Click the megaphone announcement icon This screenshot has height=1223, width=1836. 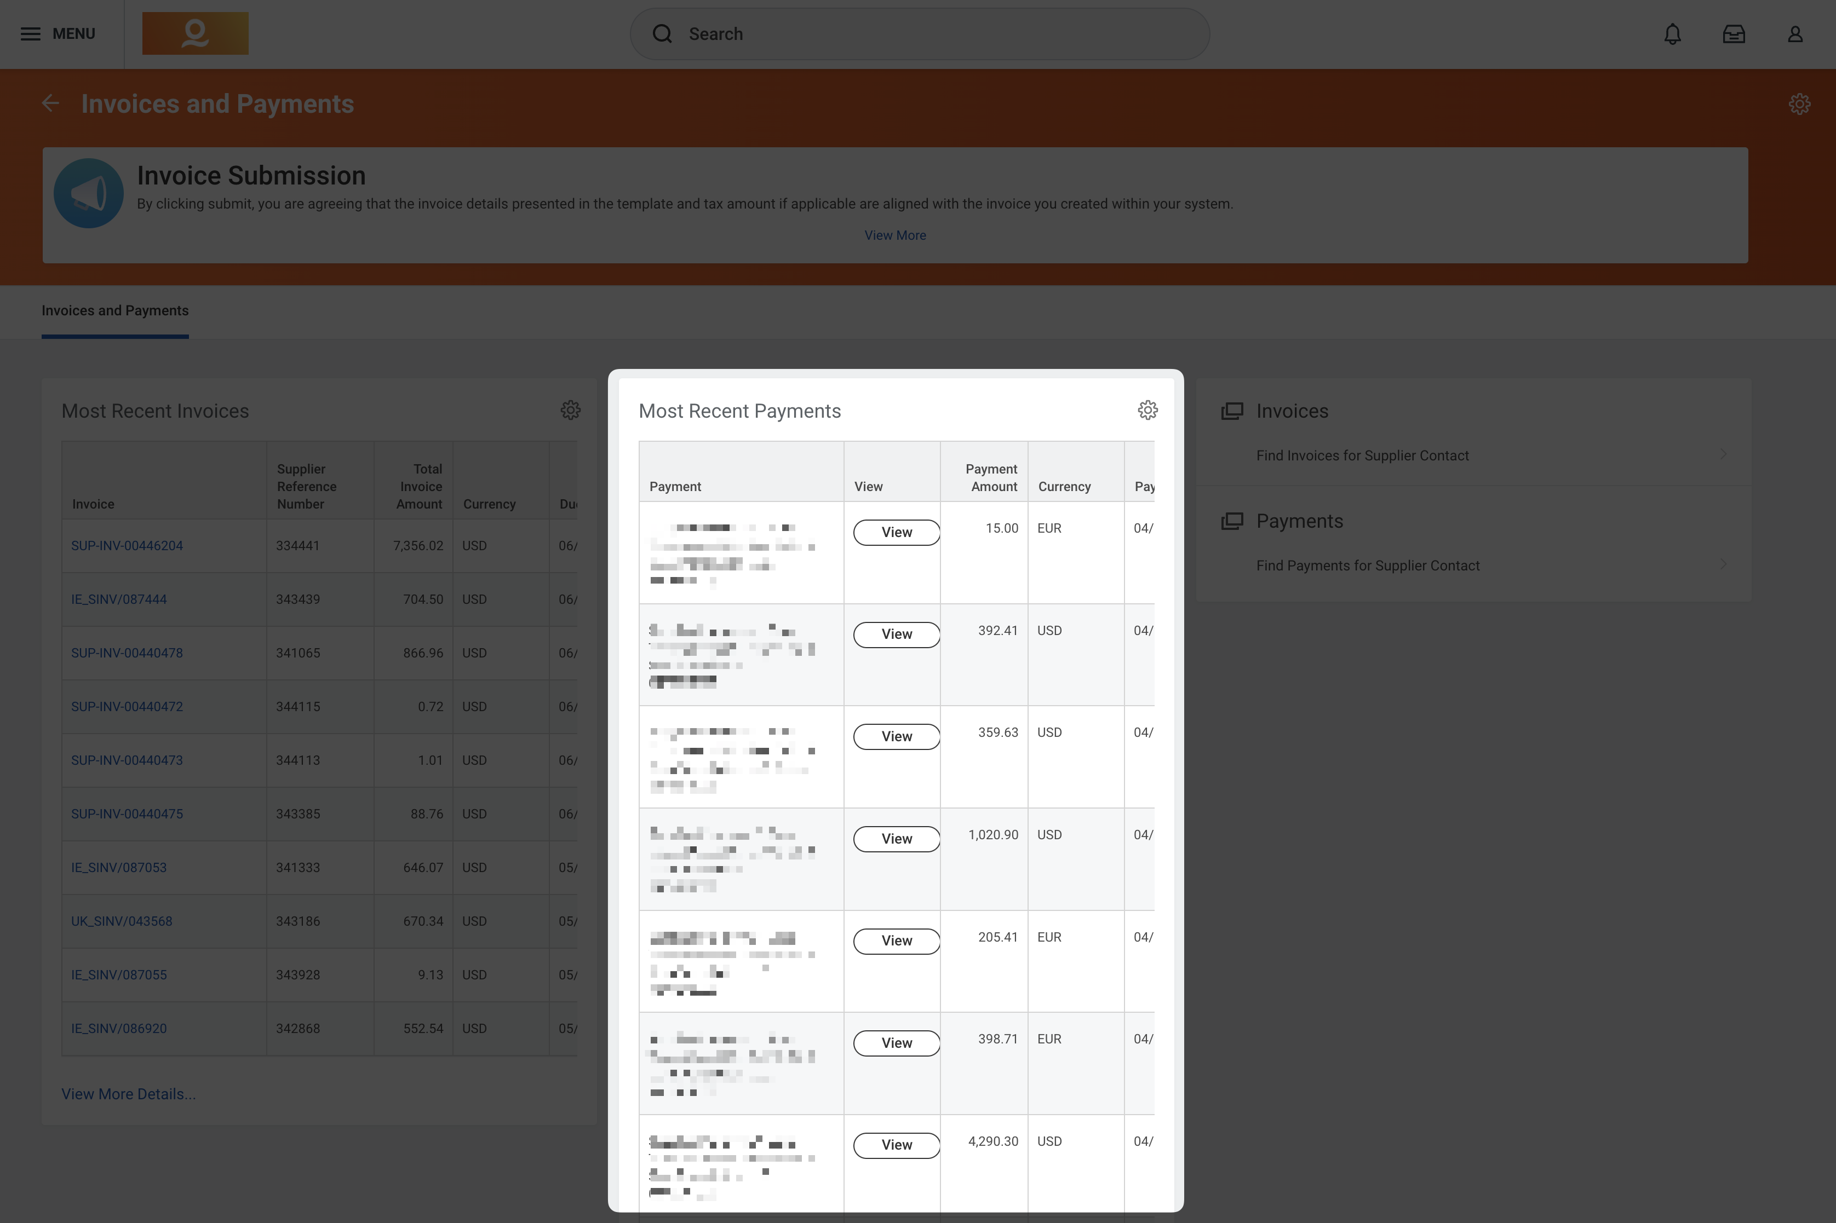tap(88, 193)
